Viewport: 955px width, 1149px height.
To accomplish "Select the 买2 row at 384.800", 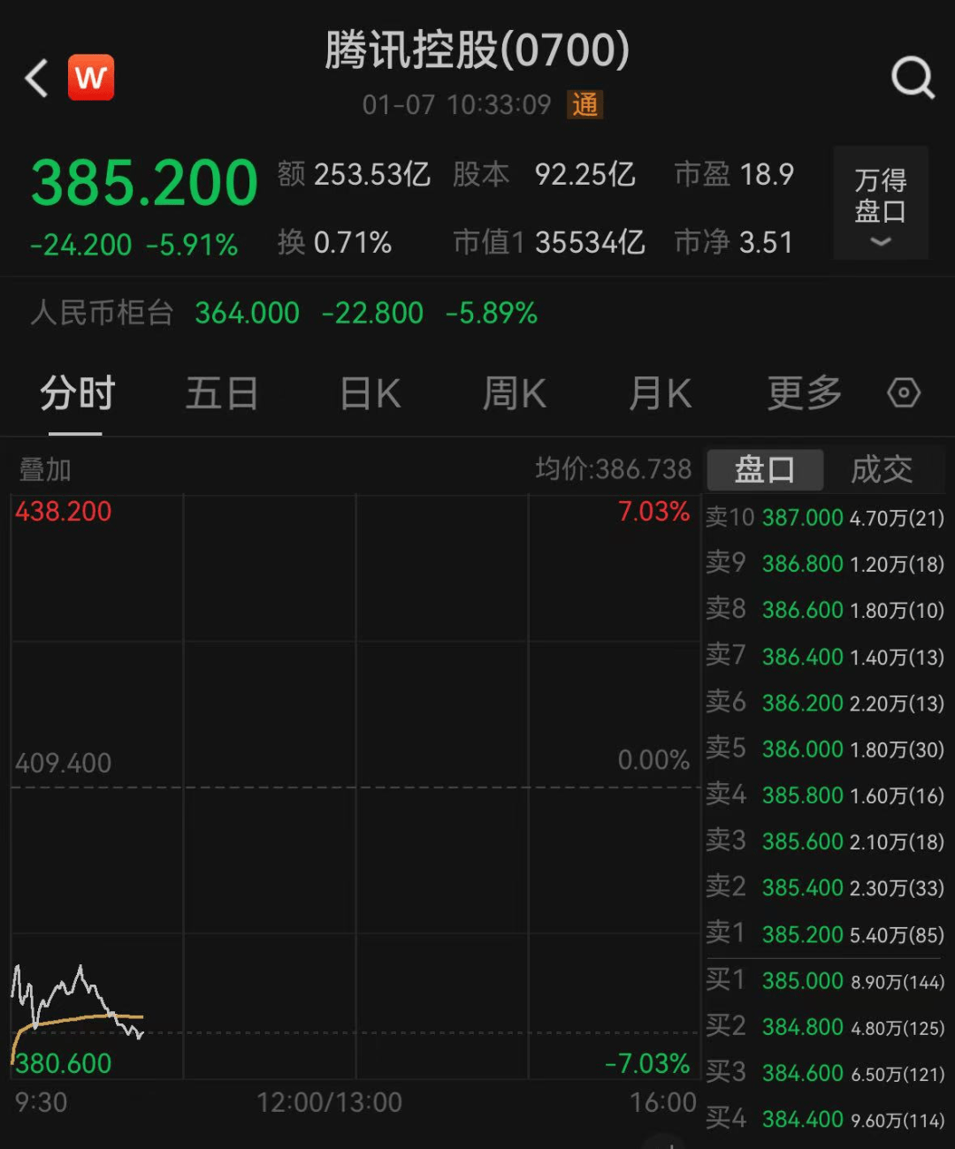I will [824, 1026].
